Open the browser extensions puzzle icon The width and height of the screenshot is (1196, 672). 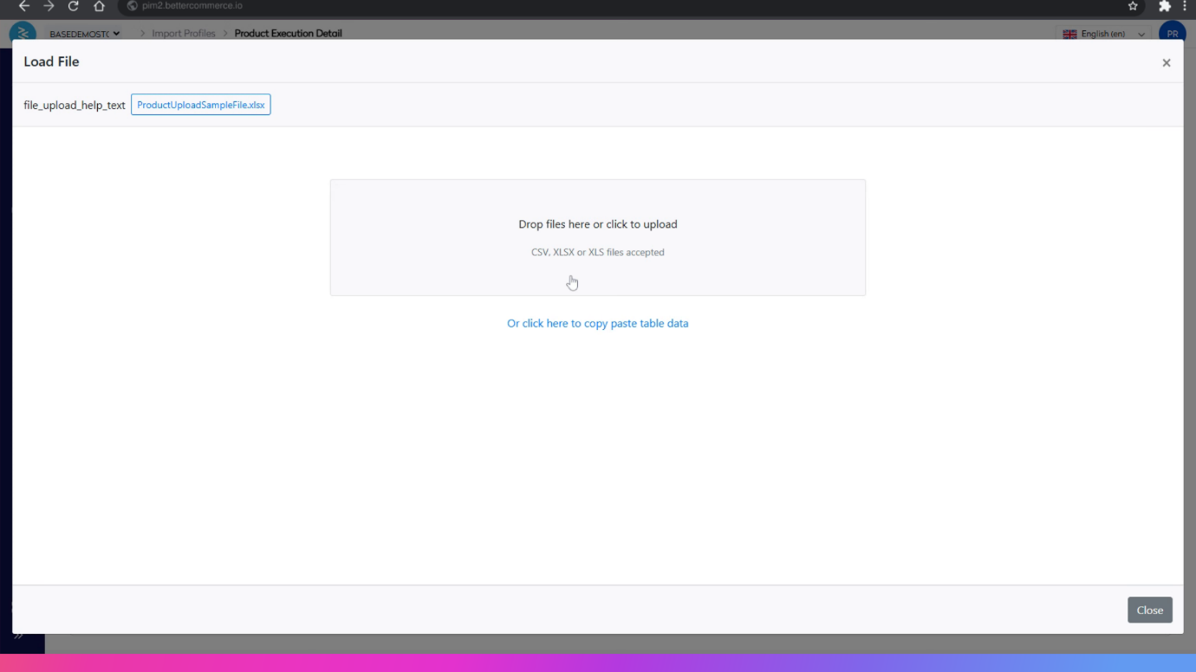point(1164,6)
